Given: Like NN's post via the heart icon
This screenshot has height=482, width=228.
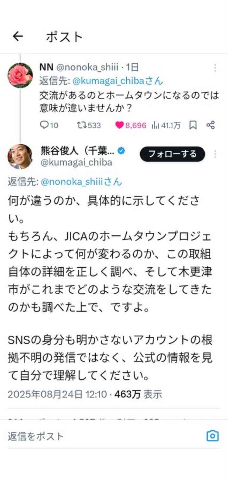Looking at the screenshot, I should 119,125.
